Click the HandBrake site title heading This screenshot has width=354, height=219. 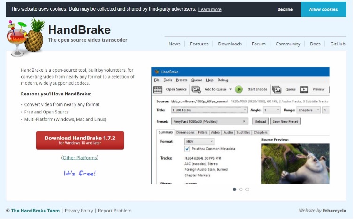[x=79, y=30]
